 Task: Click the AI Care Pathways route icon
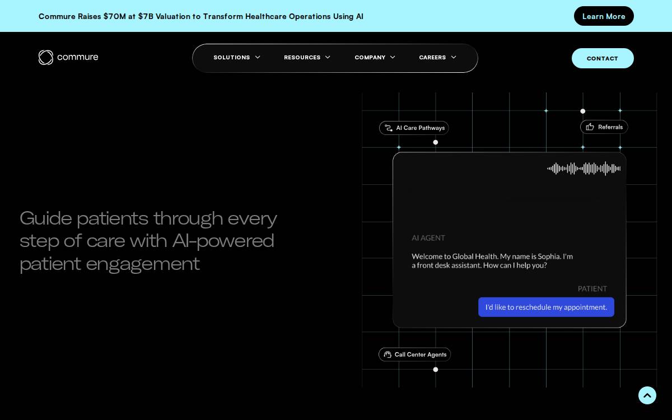[x=389, y=128]
